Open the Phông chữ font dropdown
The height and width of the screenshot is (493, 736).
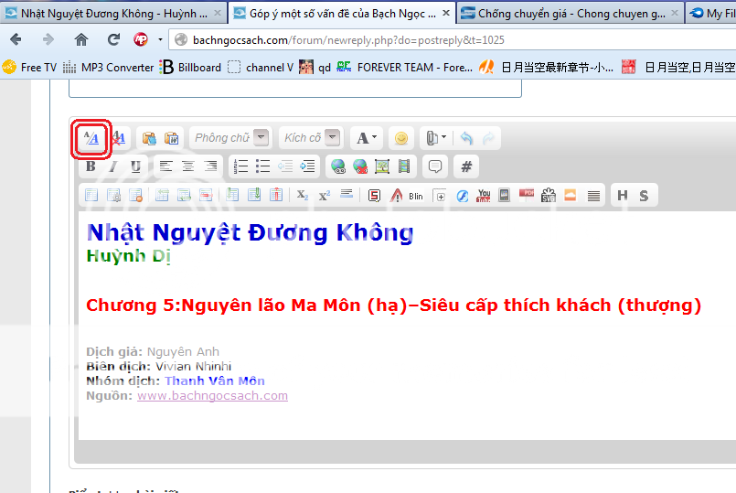coord(231,138)
